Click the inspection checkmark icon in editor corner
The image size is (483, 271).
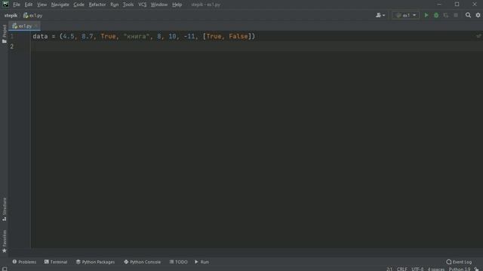[x=478, y=36]
